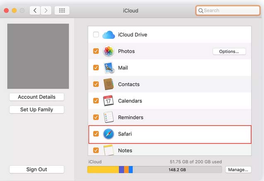This screenshot has height=181, width=264.
Task: Open Photos Options button
Action: [229, 51]
